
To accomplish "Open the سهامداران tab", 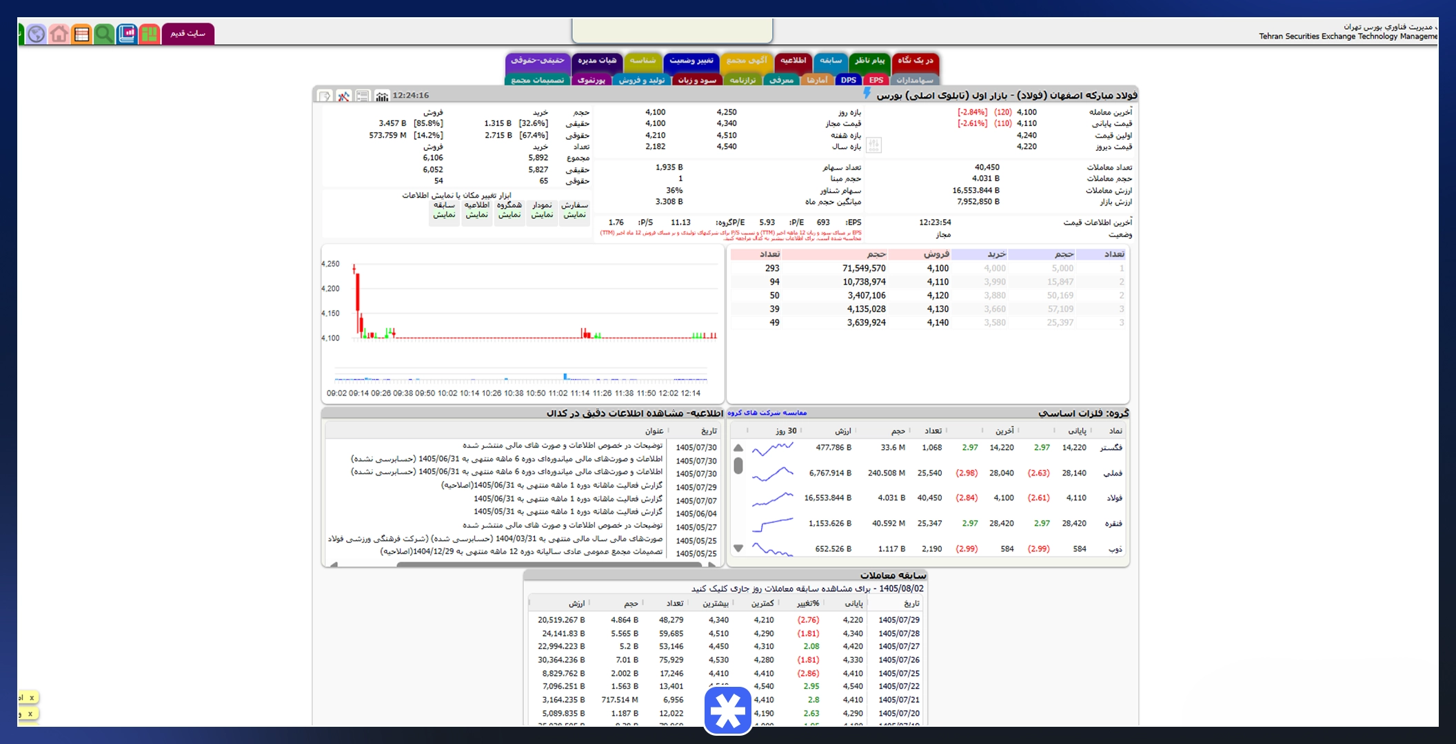I will [915, 81].
